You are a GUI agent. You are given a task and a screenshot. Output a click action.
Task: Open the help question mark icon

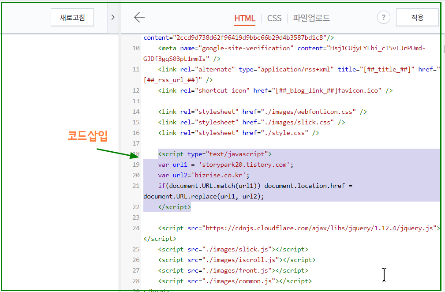coord(383,18)
